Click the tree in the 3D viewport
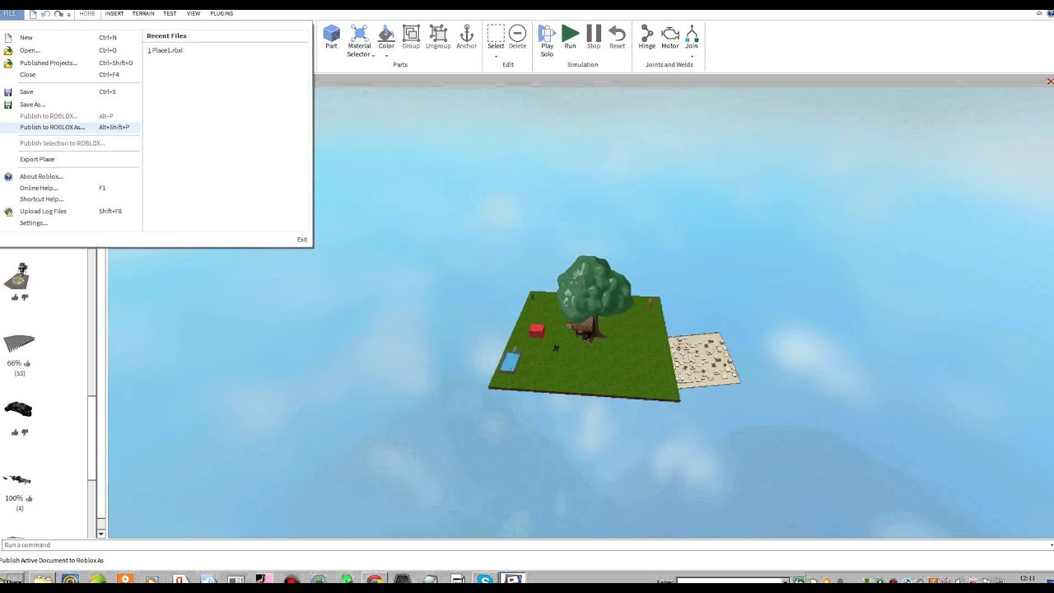The width and height of the screenshot is (1054, 593). pyautogui.click(x=593, y=296)
